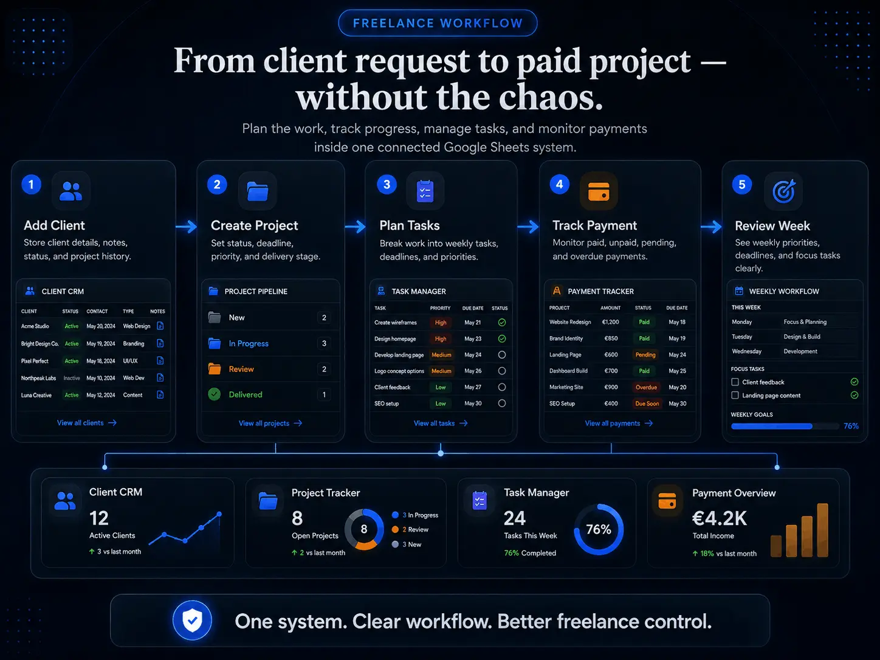Click the Payment Overview bar chart
Viewport: 880px width, 660px height.
point(799,530)
